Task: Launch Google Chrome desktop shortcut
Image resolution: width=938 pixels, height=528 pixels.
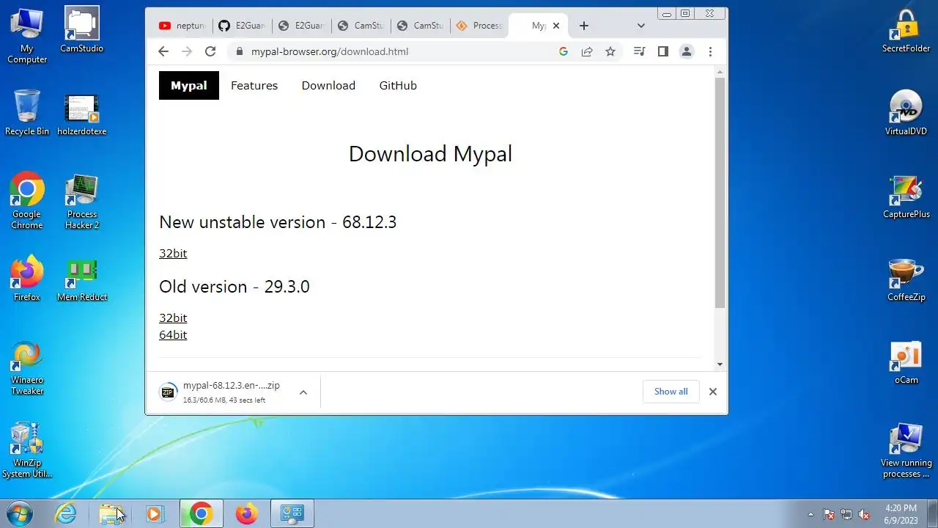Action: click(x=26, y=201)
